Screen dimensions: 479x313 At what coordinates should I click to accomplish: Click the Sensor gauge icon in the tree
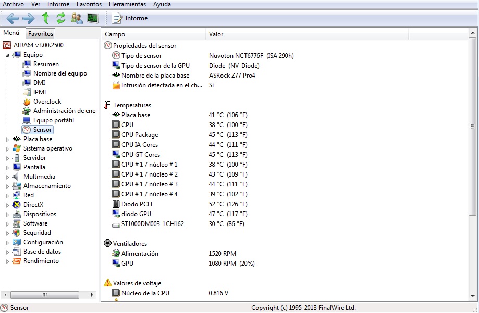pos(27,130)
